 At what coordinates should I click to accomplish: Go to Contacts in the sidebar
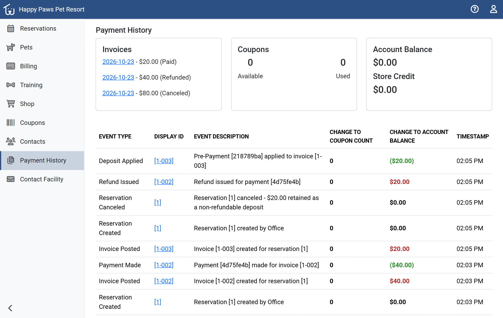click(x=42, y=141)
